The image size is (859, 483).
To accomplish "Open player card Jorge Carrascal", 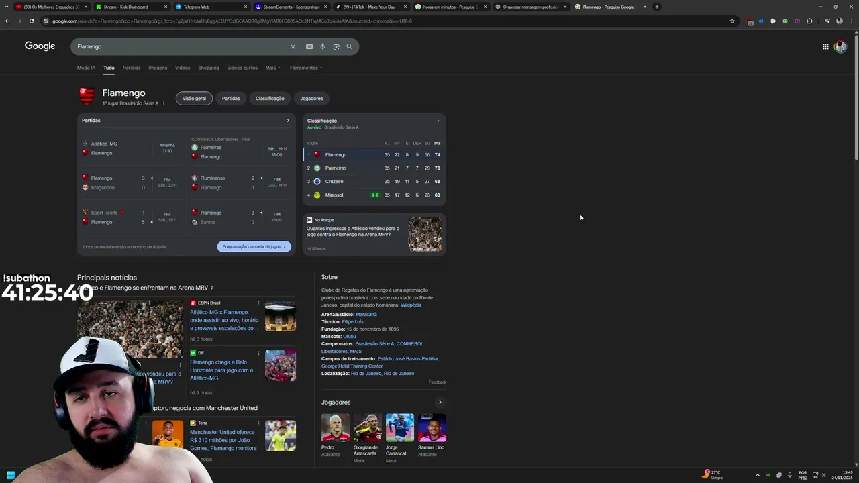I will [400, 438].
